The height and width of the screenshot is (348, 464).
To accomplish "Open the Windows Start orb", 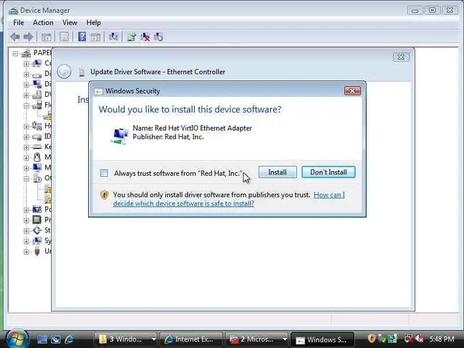I will (17, 339).
